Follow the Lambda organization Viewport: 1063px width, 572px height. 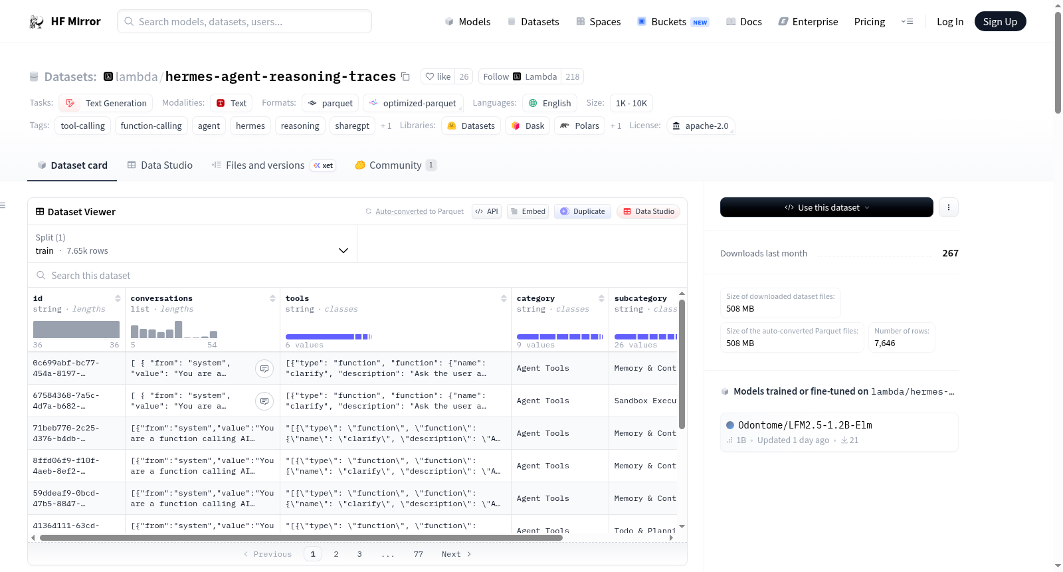pyautogui.click(x=520, y=76)
